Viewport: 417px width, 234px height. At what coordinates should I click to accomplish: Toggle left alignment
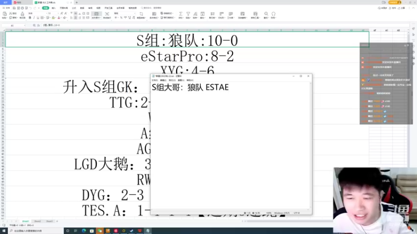pos(71,18)
